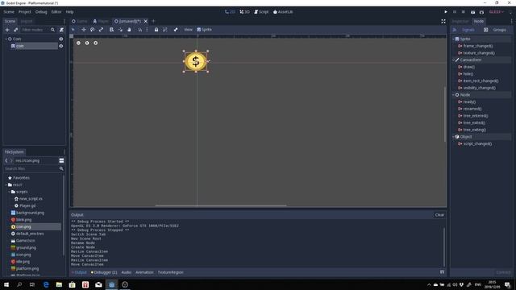Open the snapping options three-dot dropdown
The width and height of the screenshot is (516, 290).
pos(147,30)
